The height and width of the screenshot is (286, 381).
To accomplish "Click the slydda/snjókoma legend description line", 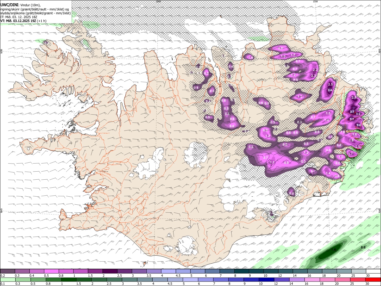I will point(35,13).
